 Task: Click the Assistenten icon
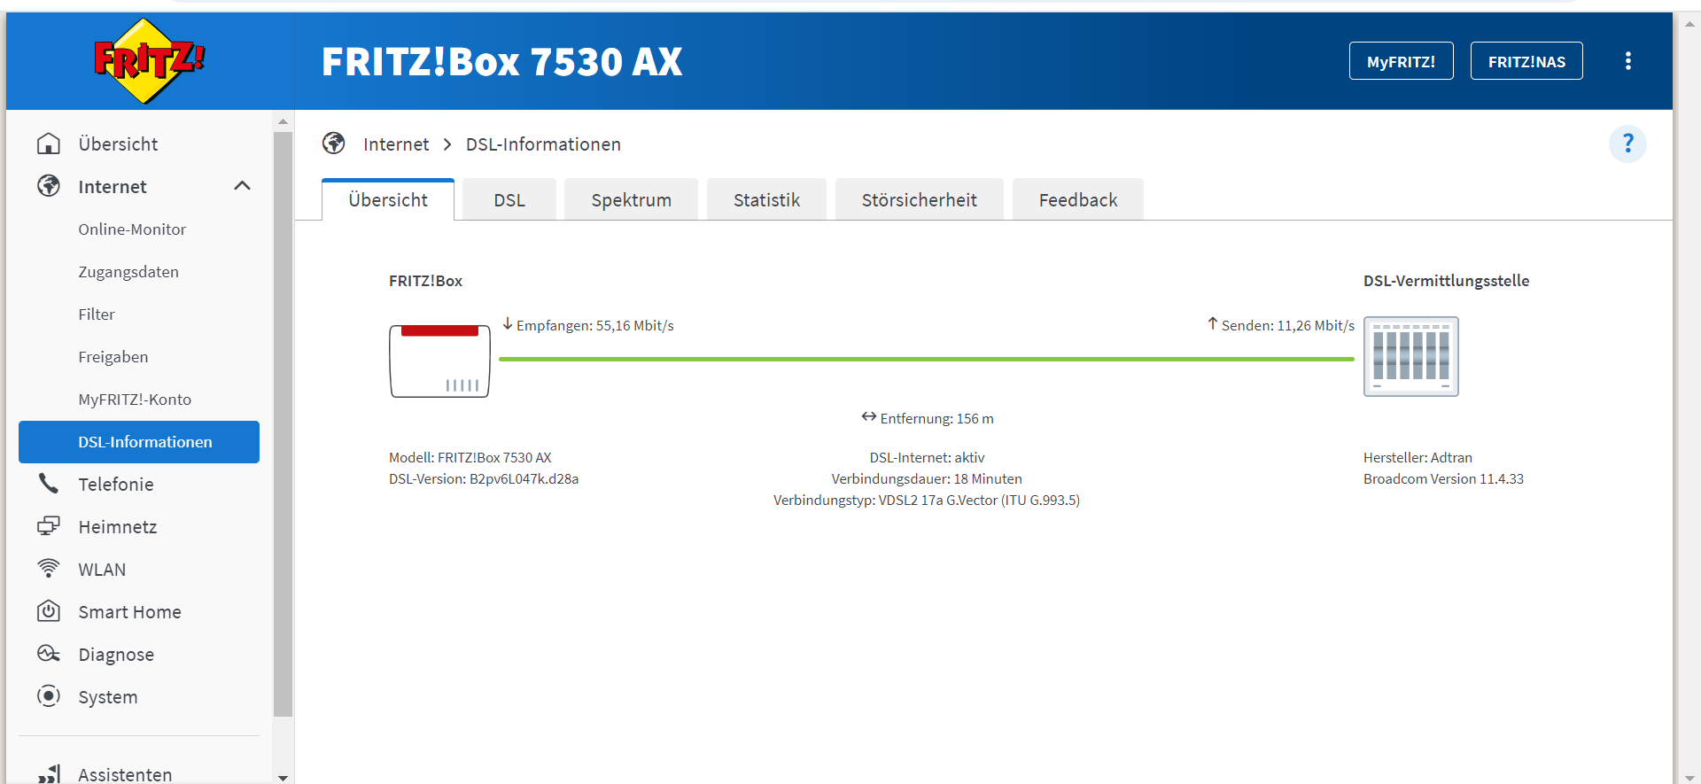[x=49, y=774]
